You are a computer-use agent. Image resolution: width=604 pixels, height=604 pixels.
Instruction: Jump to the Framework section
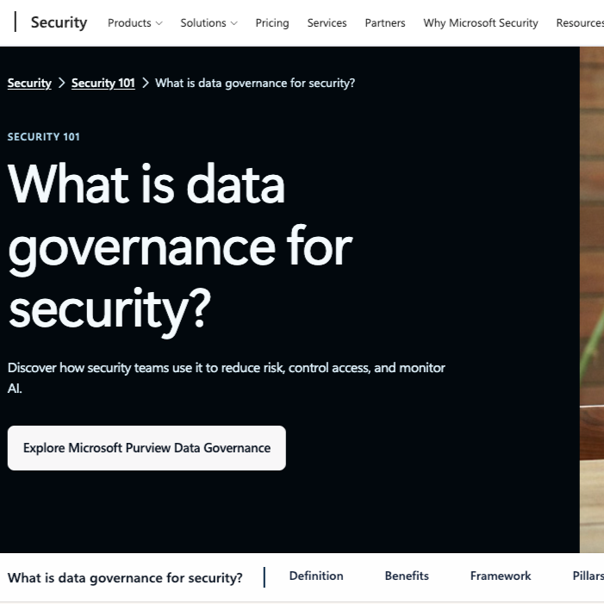point(501,576)
